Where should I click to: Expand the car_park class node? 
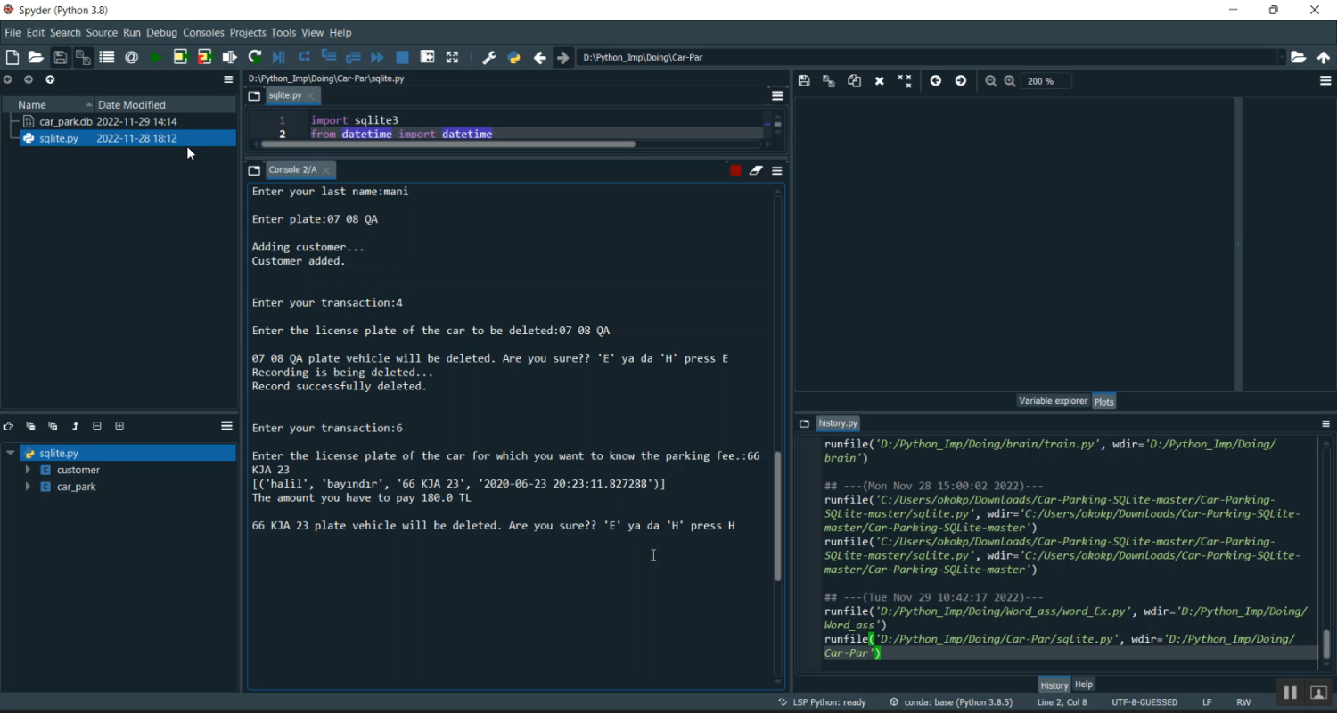click(28, 487)
